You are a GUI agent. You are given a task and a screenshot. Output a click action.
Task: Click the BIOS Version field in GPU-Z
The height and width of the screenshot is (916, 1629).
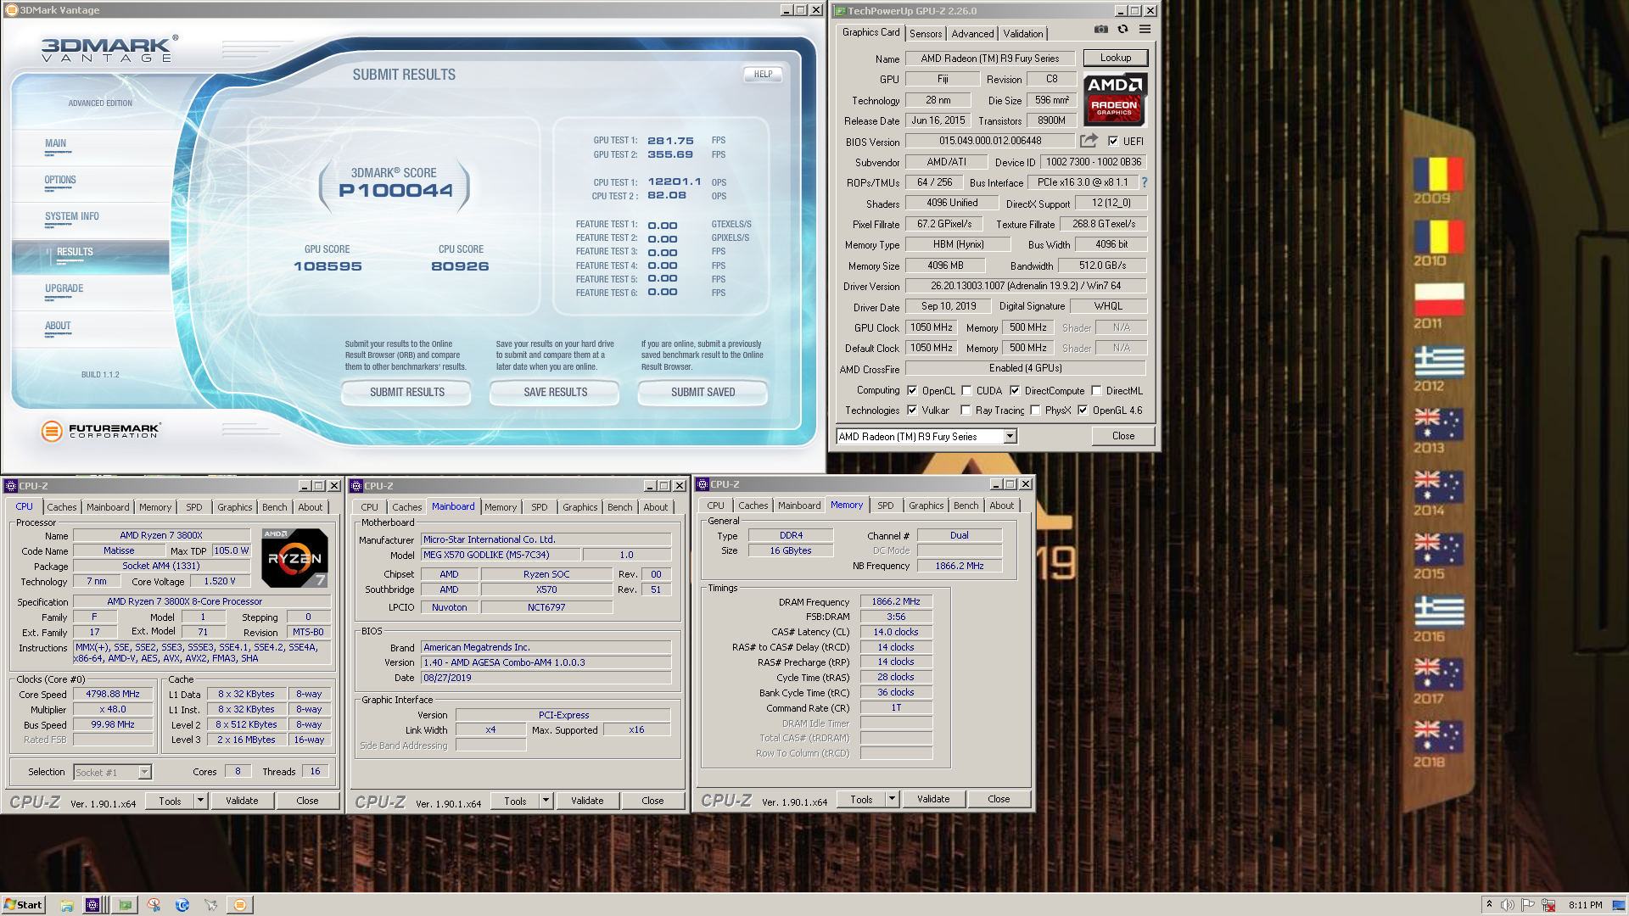click(x=990, y=141)
